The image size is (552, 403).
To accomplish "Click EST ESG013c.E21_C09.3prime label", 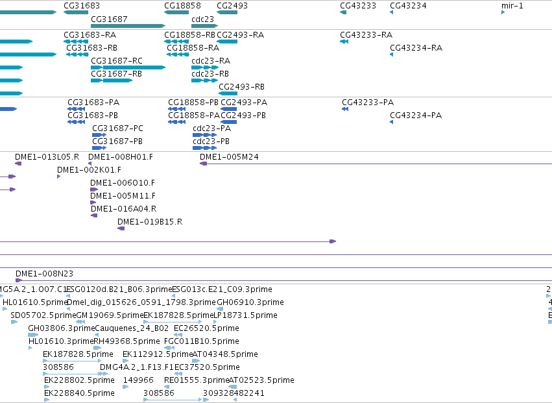I will 222,289.
